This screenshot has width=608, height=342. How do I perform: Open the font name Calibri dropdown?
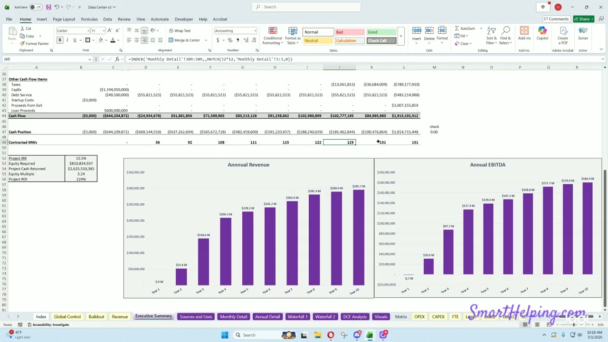point(88,30)
